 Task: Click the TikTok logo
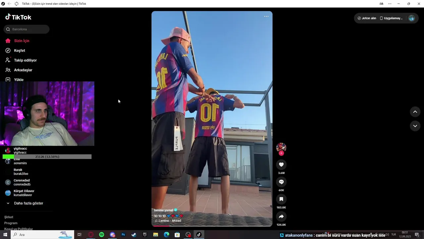[x=18, y=17]
